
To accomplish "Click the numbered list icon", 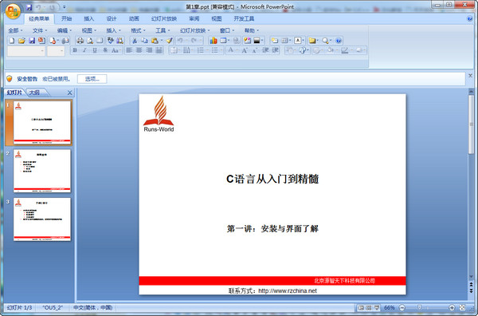I will (x=200, y=50).
